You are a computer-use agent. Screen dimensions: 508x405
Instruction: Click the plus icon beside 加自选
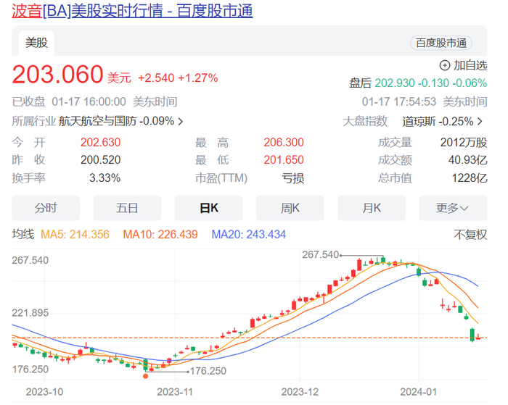click(x=444, y=66)
